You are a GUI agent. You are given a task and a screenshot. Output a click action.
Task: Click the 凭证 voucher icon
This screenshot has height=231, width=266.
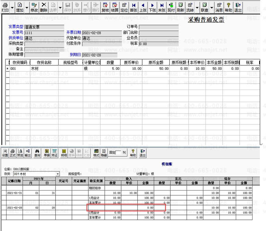(54, 153)
